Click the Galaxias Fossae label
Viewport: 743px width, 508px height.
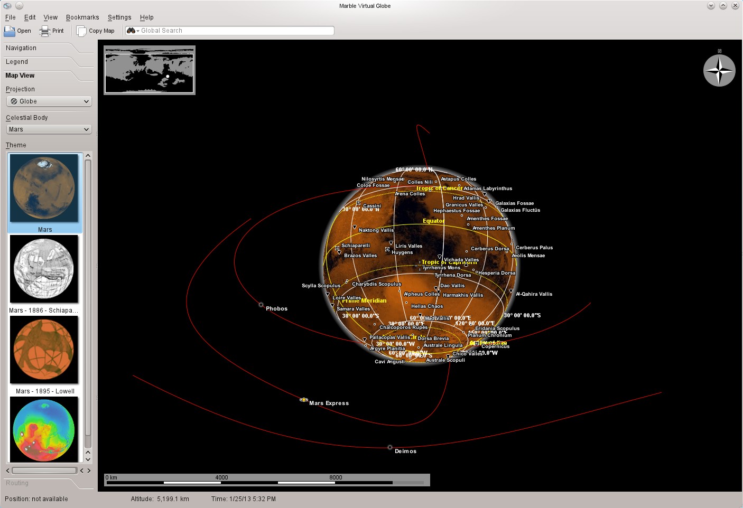(x=515, y=203)
